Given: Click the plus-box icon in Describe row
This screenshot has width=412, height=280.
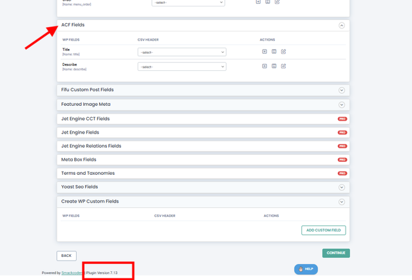Looking at the screenshot, I should click(265, 66).
